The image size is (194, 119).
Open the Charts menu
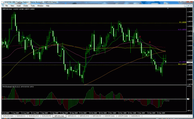[x=26, y=6]
